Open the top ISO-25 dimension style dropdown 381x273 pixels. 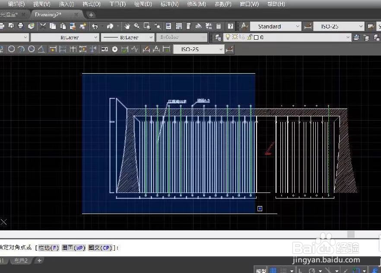point(339,26)
